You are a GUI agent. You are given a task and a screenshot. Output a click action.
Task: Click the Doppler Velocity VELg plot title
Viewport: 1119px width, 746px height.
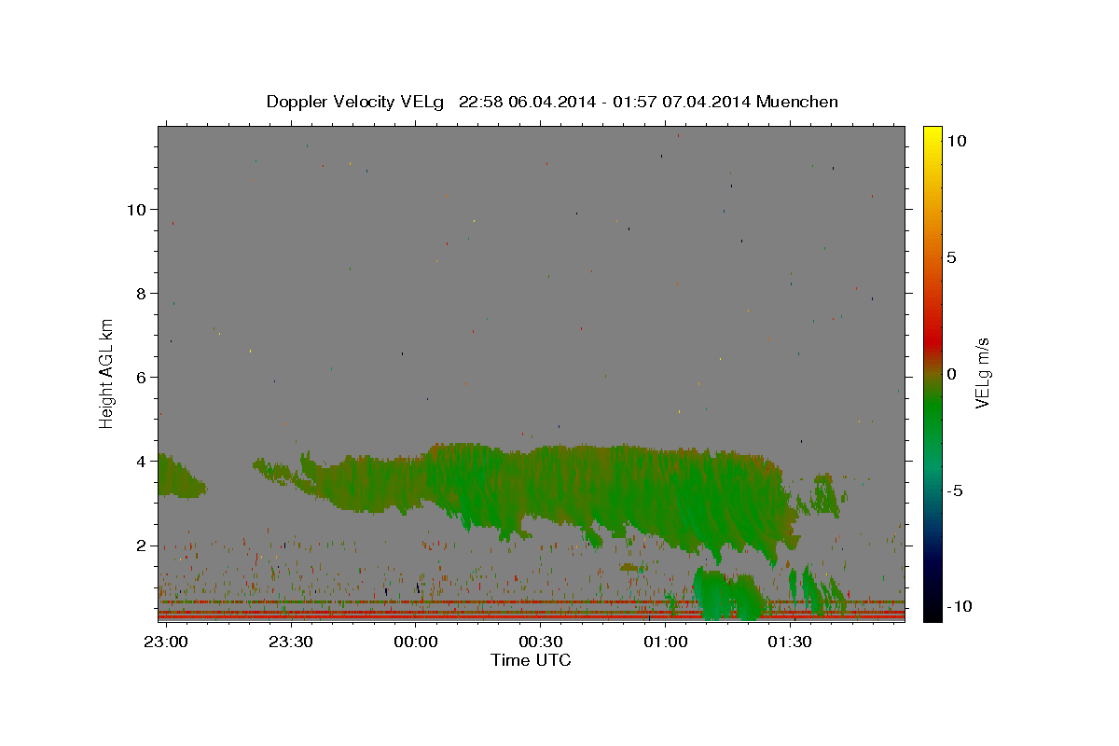pyautogui.click(x=552, y=102)
